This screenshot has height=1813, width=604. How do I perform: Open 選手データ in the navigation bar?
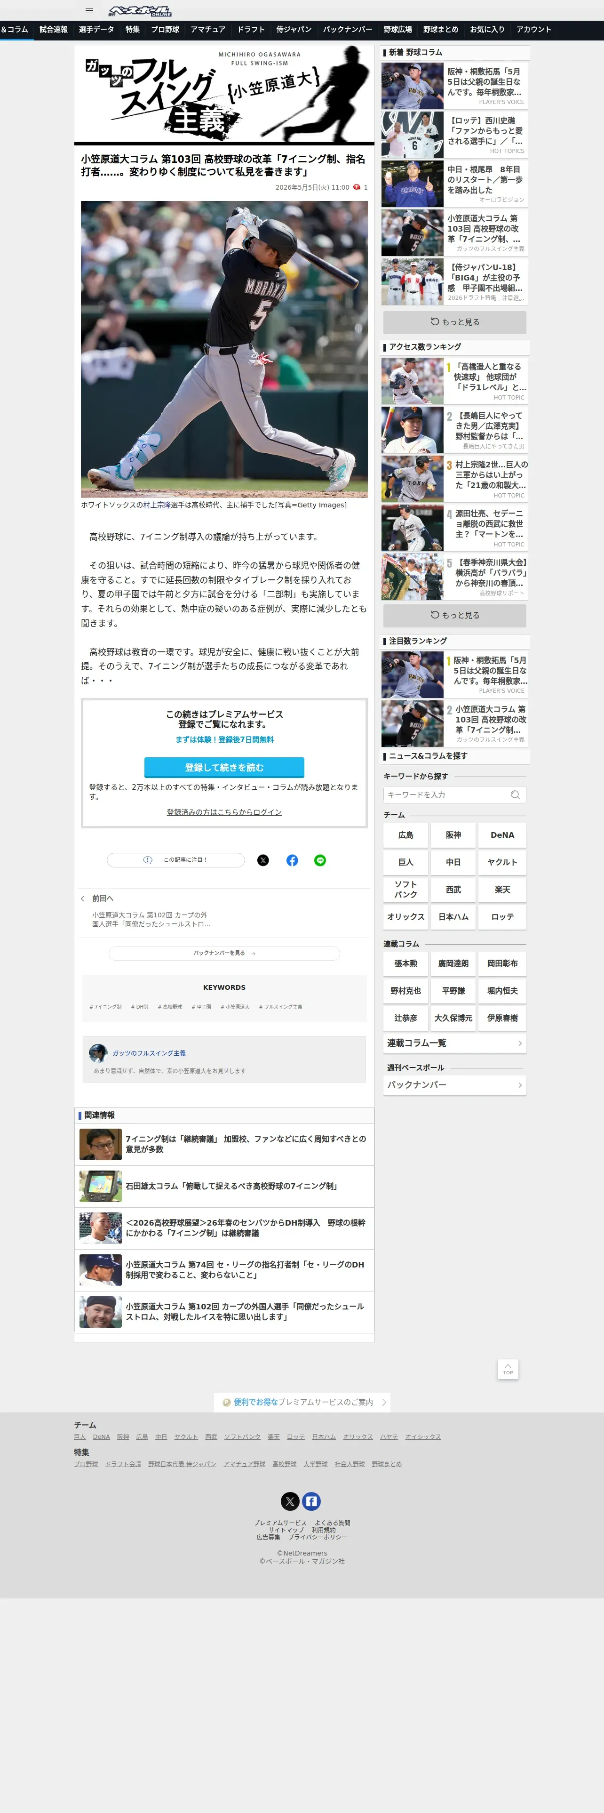(96, 30)
